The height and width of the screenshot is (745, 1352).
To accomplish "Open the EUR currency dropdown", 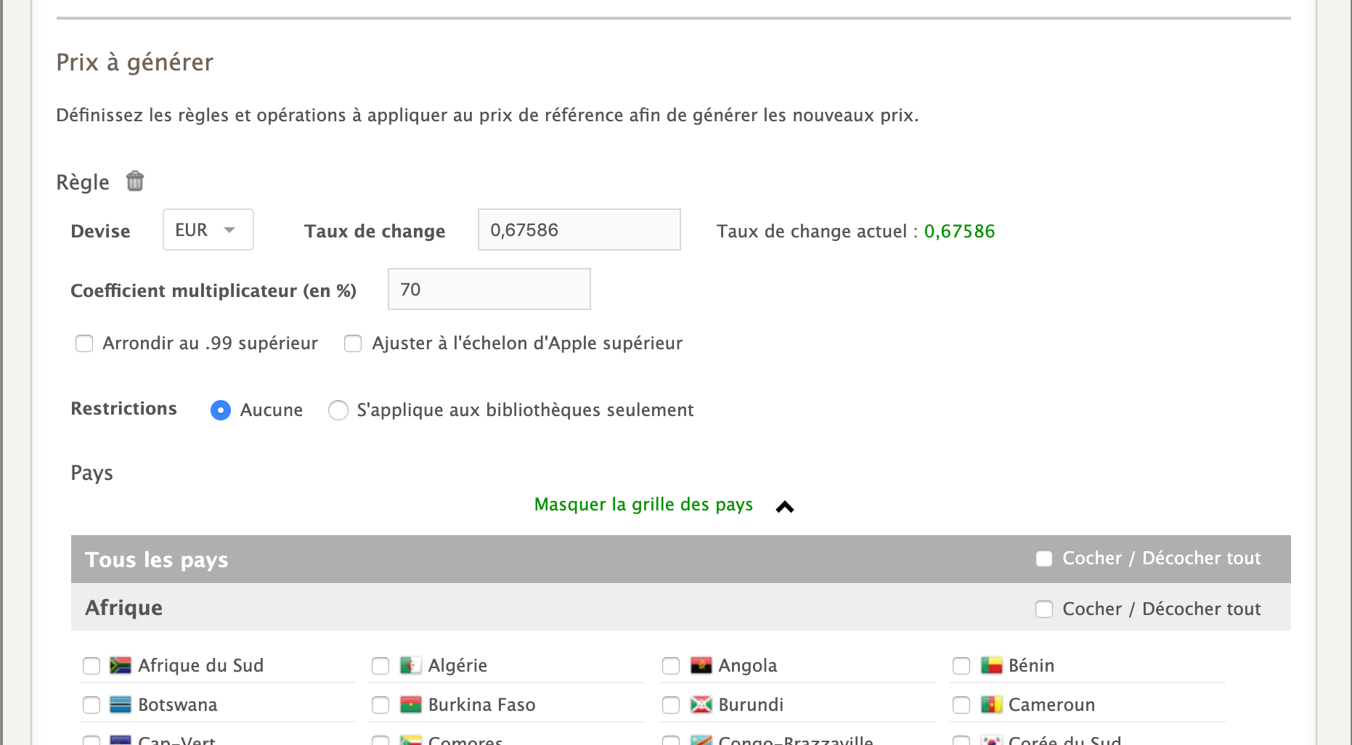I will coord(208,230).
